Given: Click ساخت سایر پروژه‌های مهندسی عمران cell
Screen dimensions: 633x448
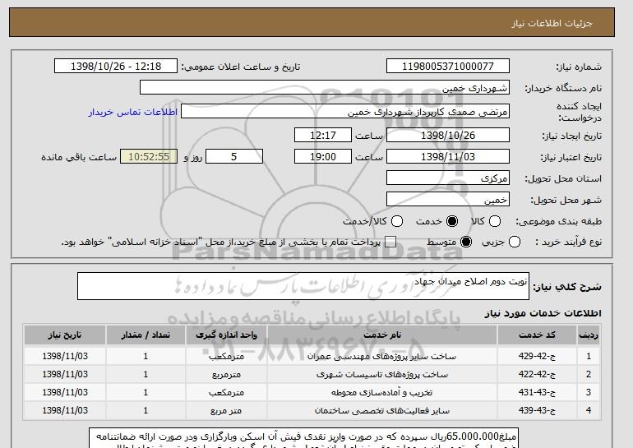Looking at the screenshot, I should (x=382, y=357).
